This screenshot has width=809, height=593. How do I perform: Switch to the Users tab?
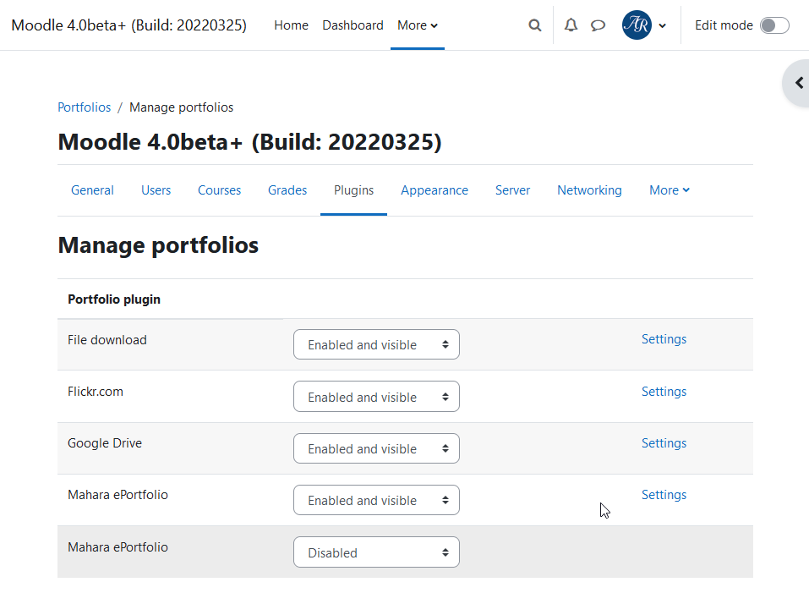point(156,190)
